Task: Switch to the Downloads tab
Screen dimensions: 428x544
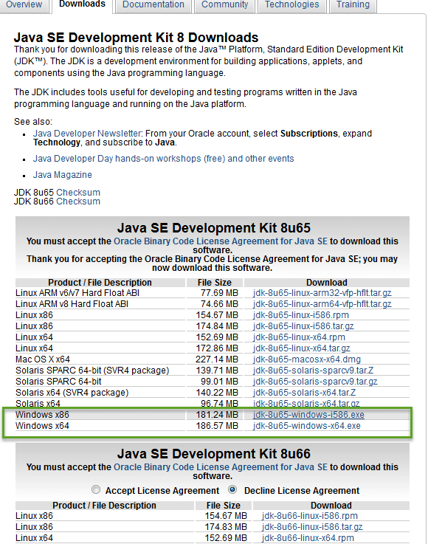Action: [x=82, y=4]
